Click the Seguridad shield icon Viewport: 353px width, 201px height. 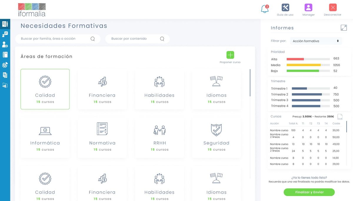pos(216,130)
